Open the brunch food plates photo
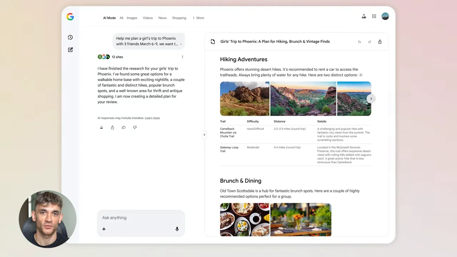 245,220
